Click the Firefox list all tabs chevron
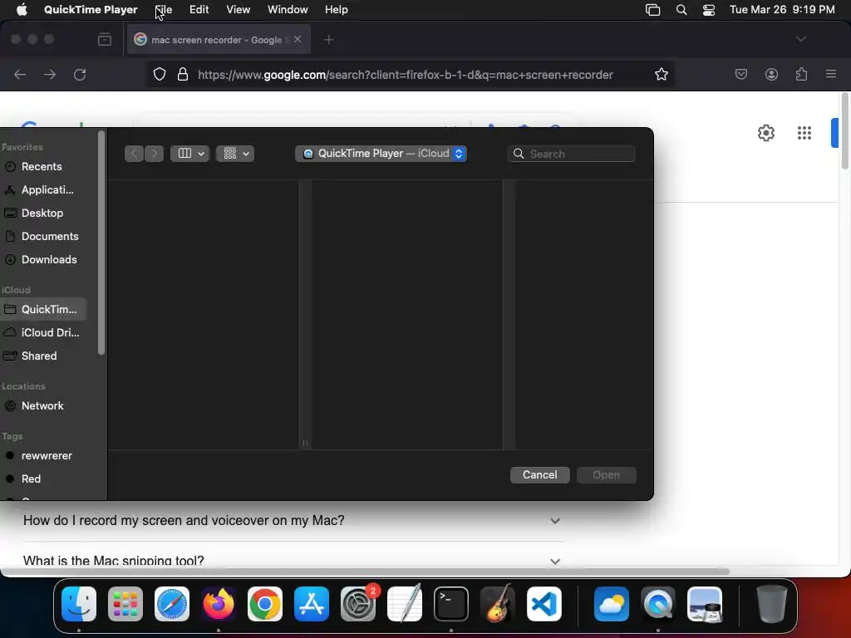Viewport: 851px width, 638px height. point(801,39)
